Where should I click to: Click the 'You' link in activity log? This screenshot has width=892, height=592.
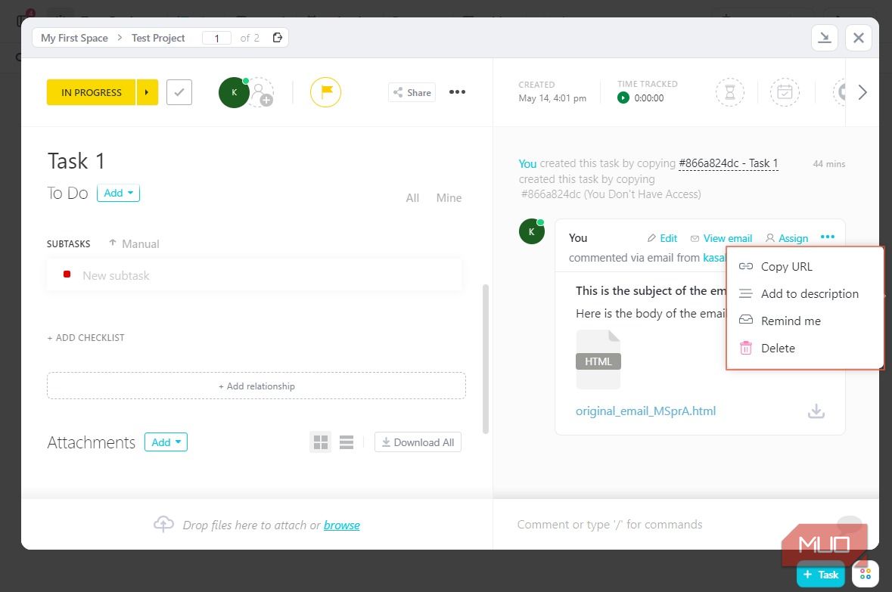click(527, 164)
